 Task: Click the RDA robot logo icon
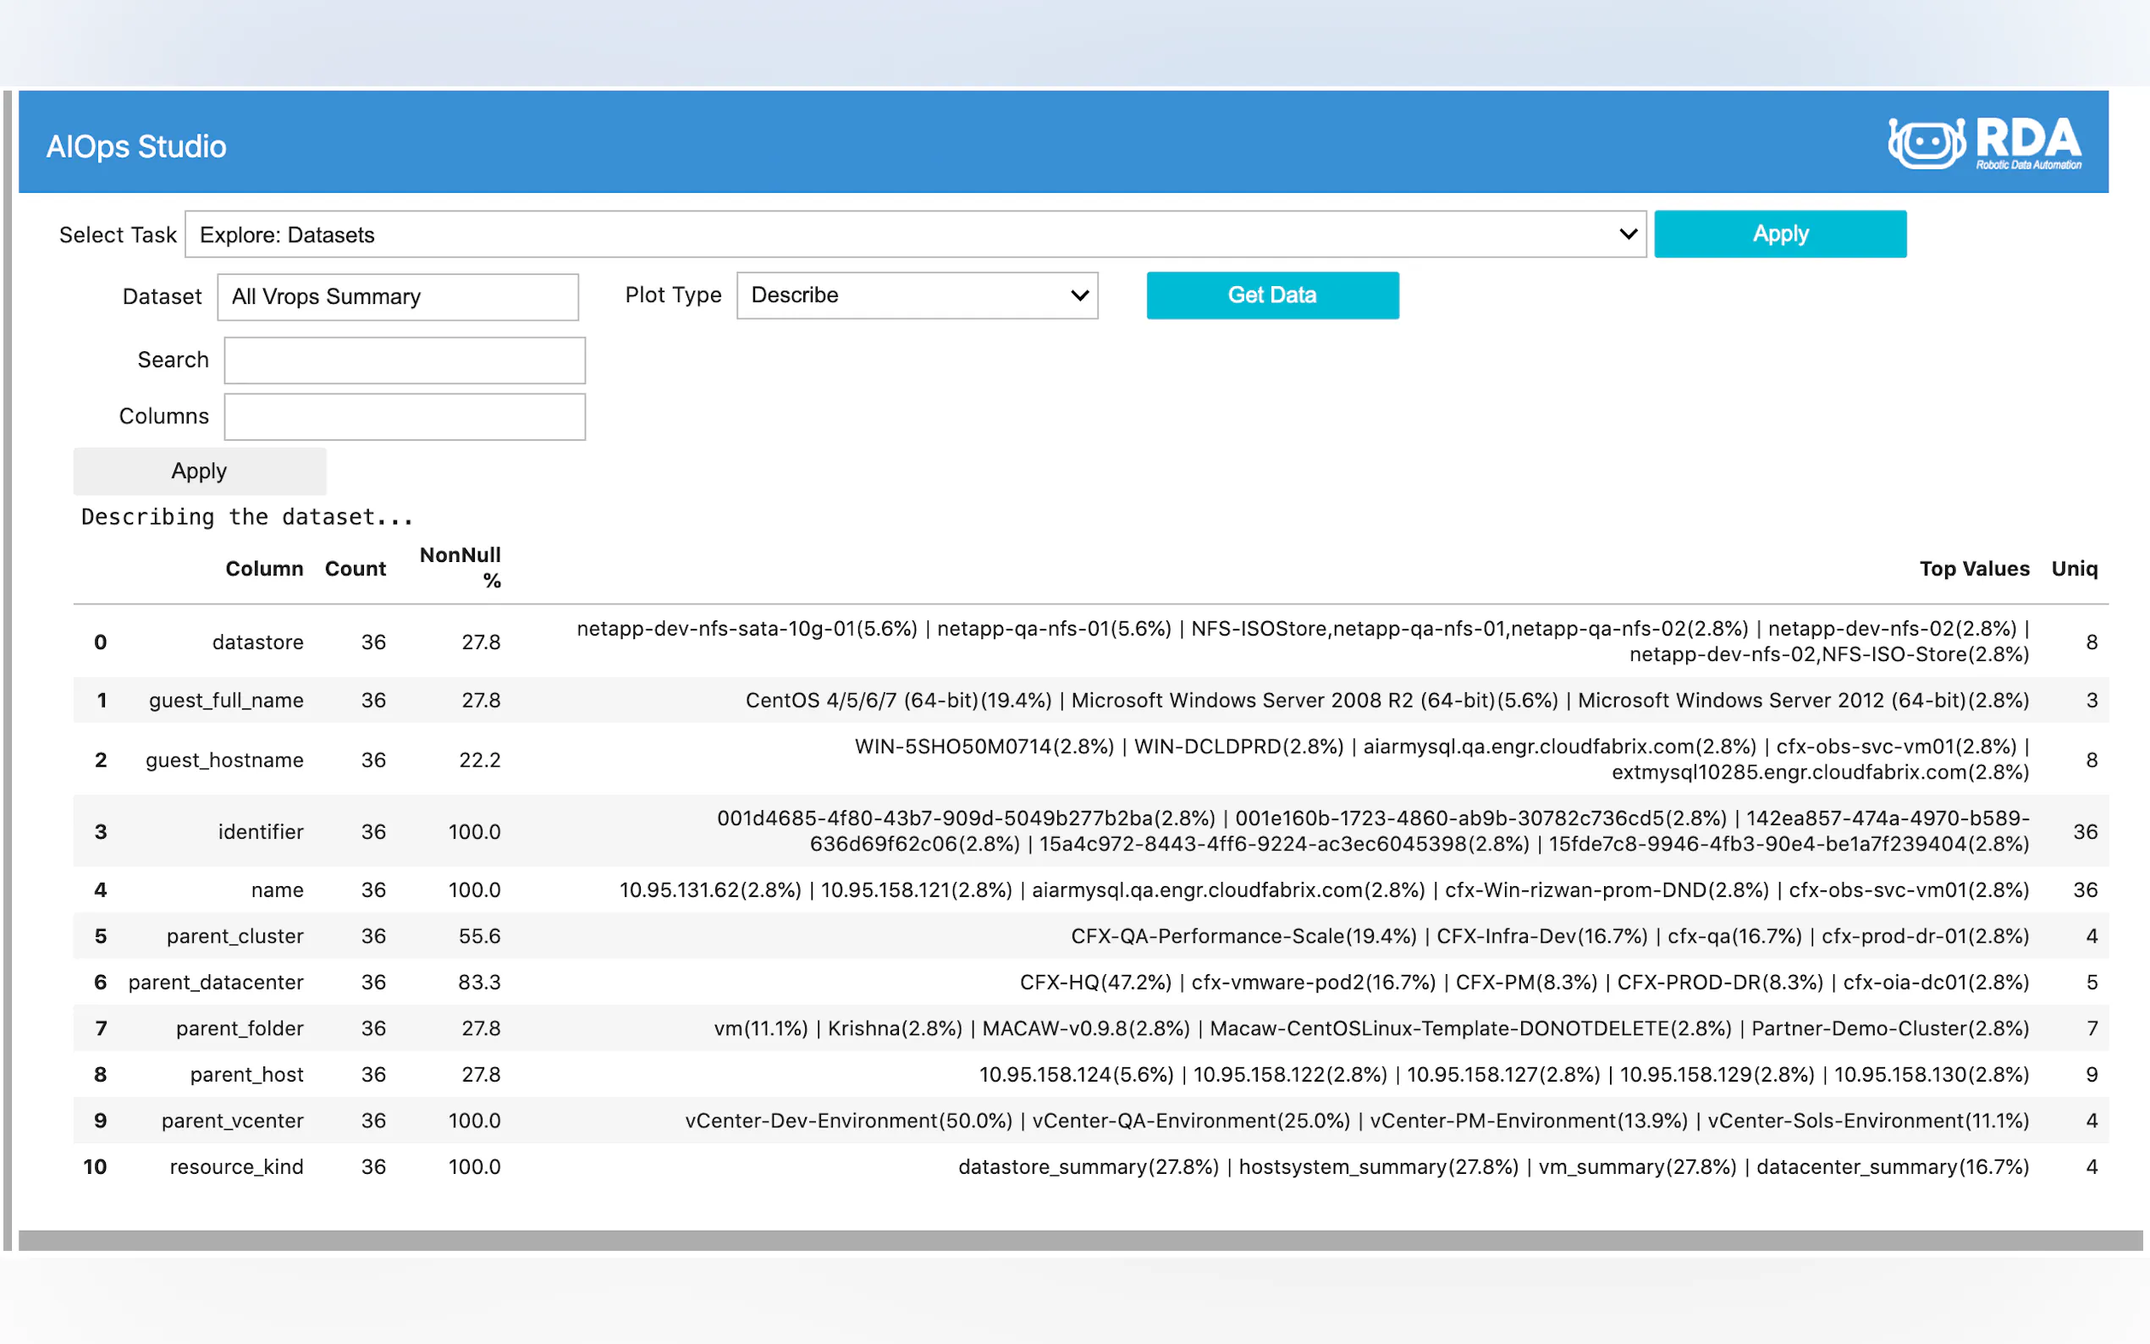click(1925, 143)
